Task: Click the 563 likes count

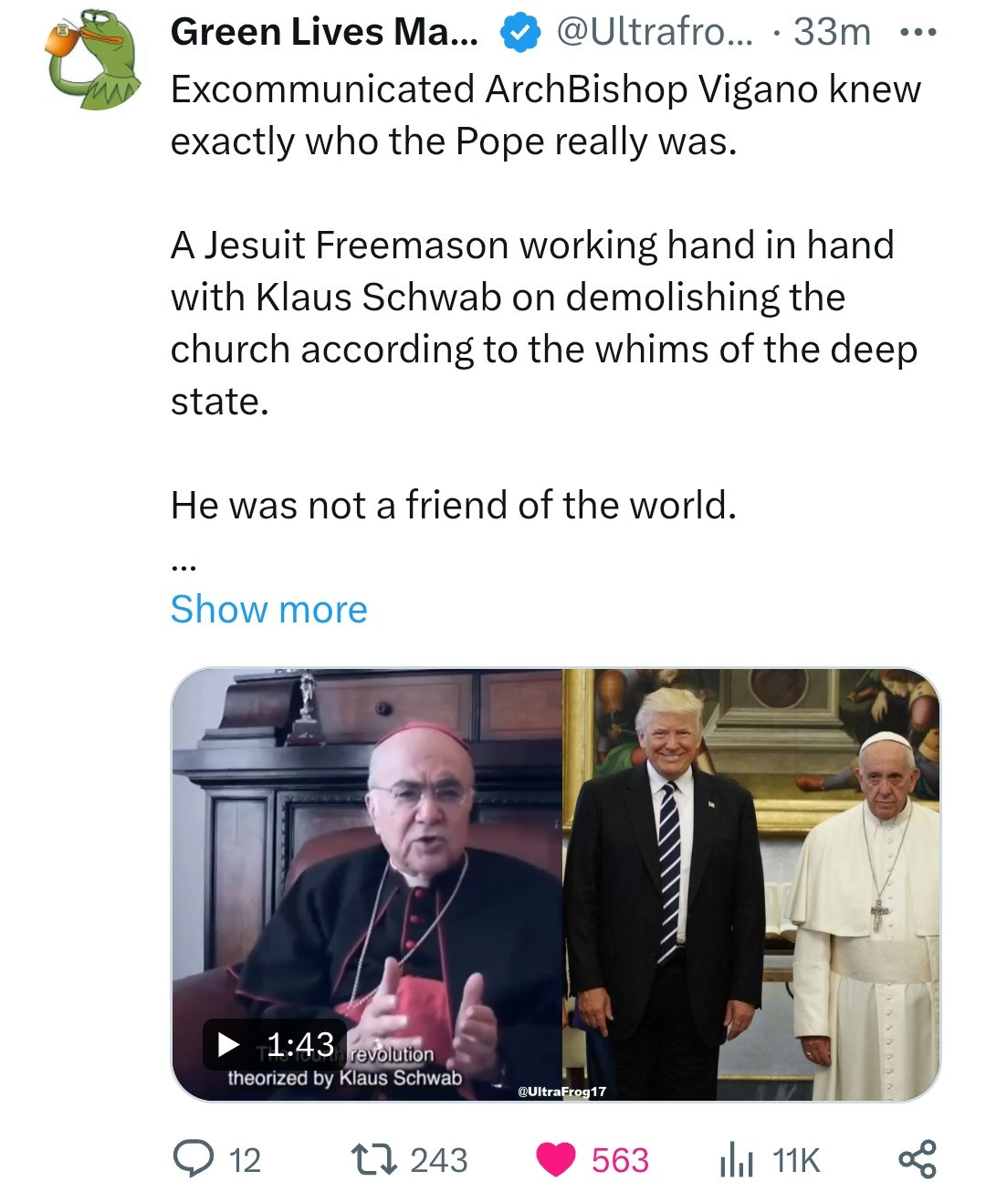Action: [x=620, y=1160]
